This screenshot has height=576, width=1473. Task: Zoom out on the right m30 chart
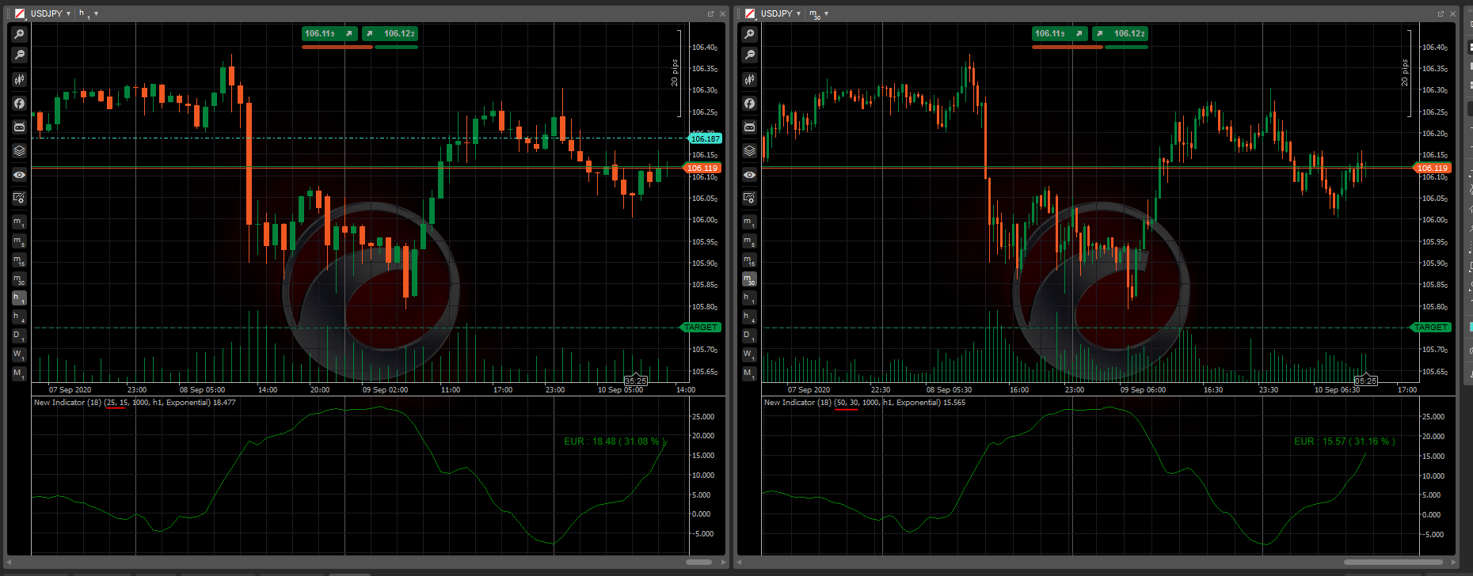(x=749, y=55)
